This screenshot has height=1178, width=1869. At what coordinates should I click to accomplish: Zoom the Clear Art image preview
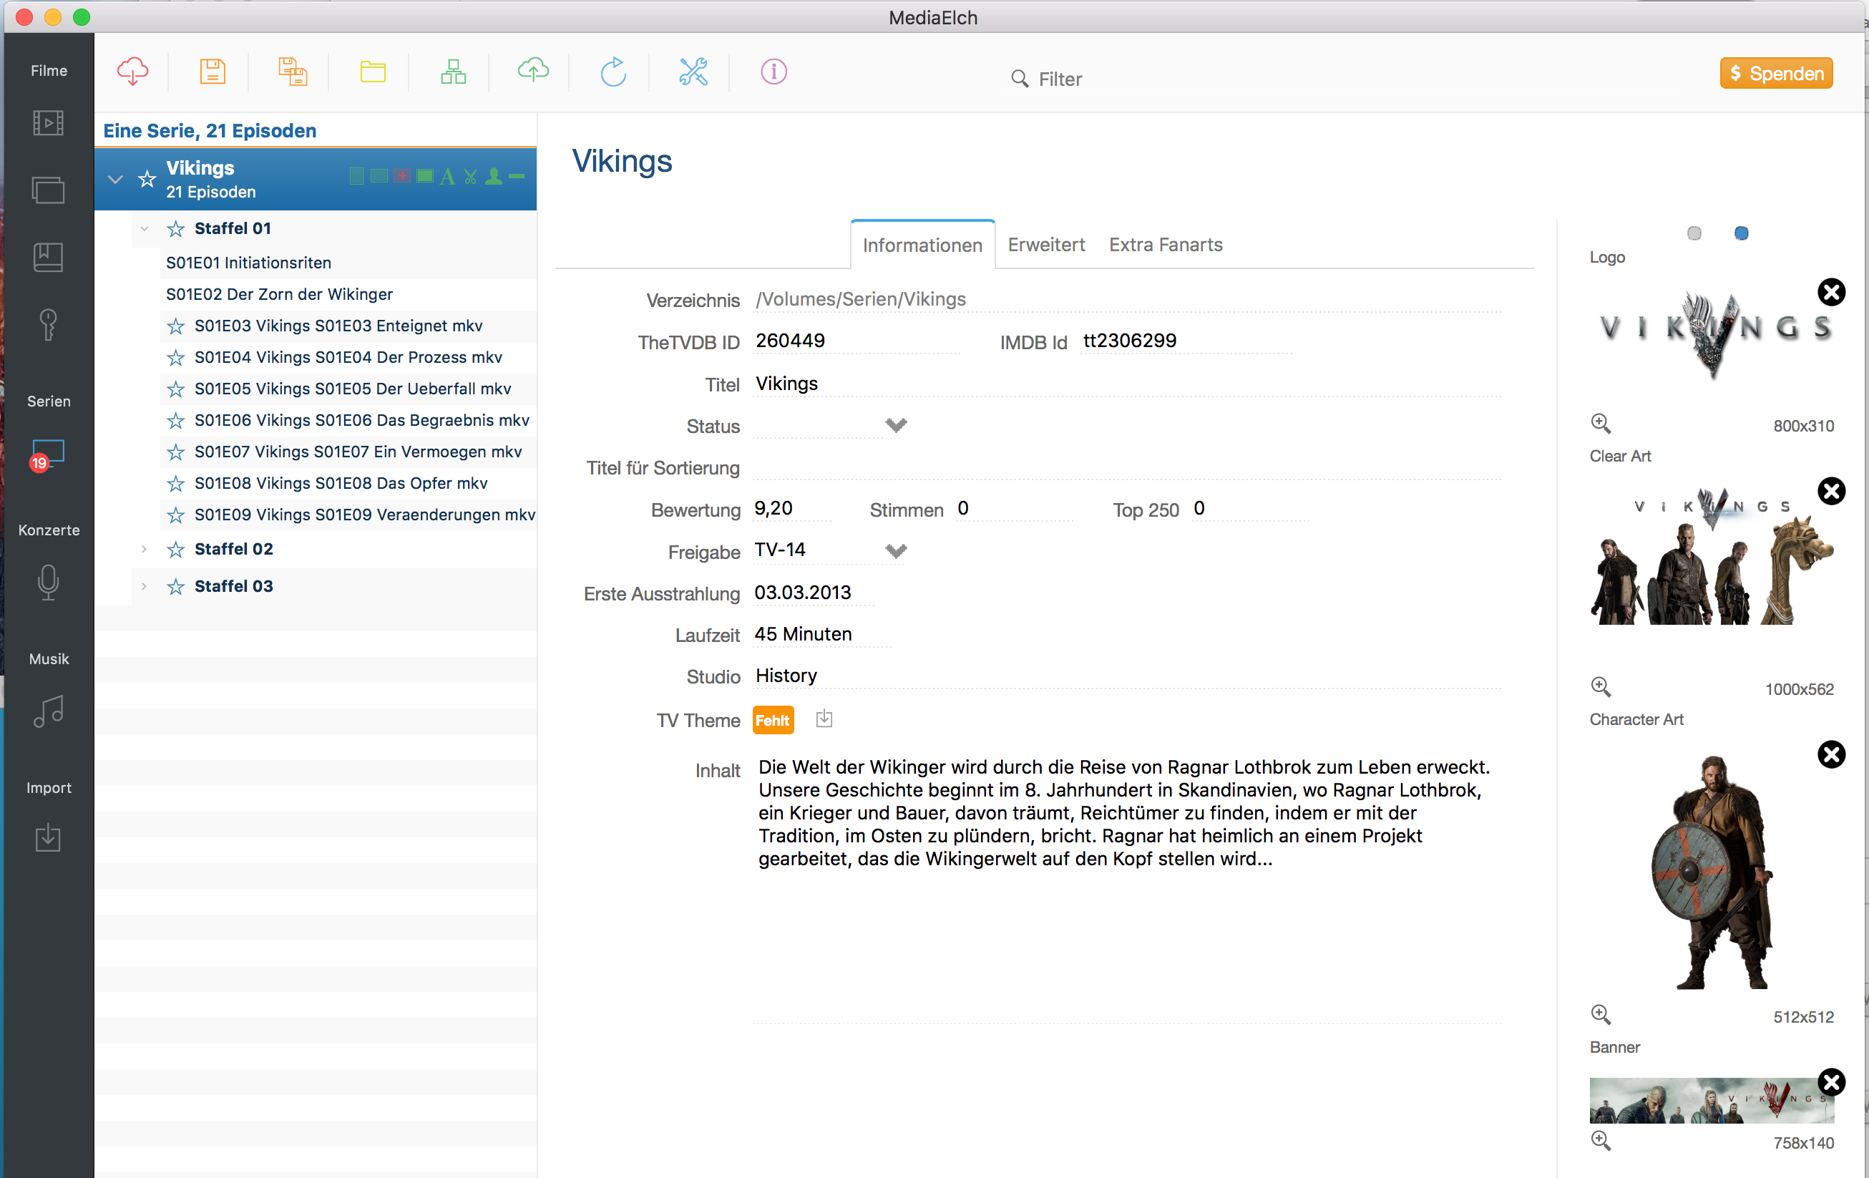pos(1601,686)
